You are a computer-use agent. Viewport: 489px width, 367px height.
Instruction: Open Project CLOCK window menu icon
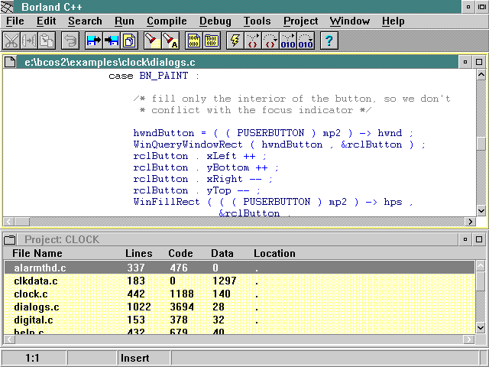tap(10, 239)
